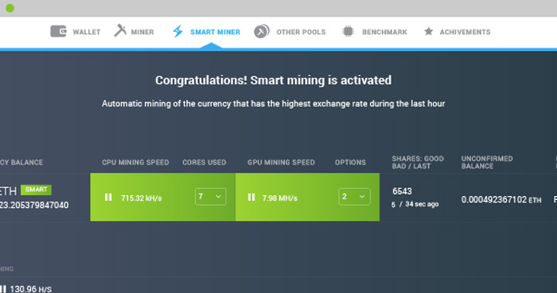Click the 715.32 kH/s CPU speed value
Screen dimensions: 557x293
pyautogui.click(x=142, y=199)
